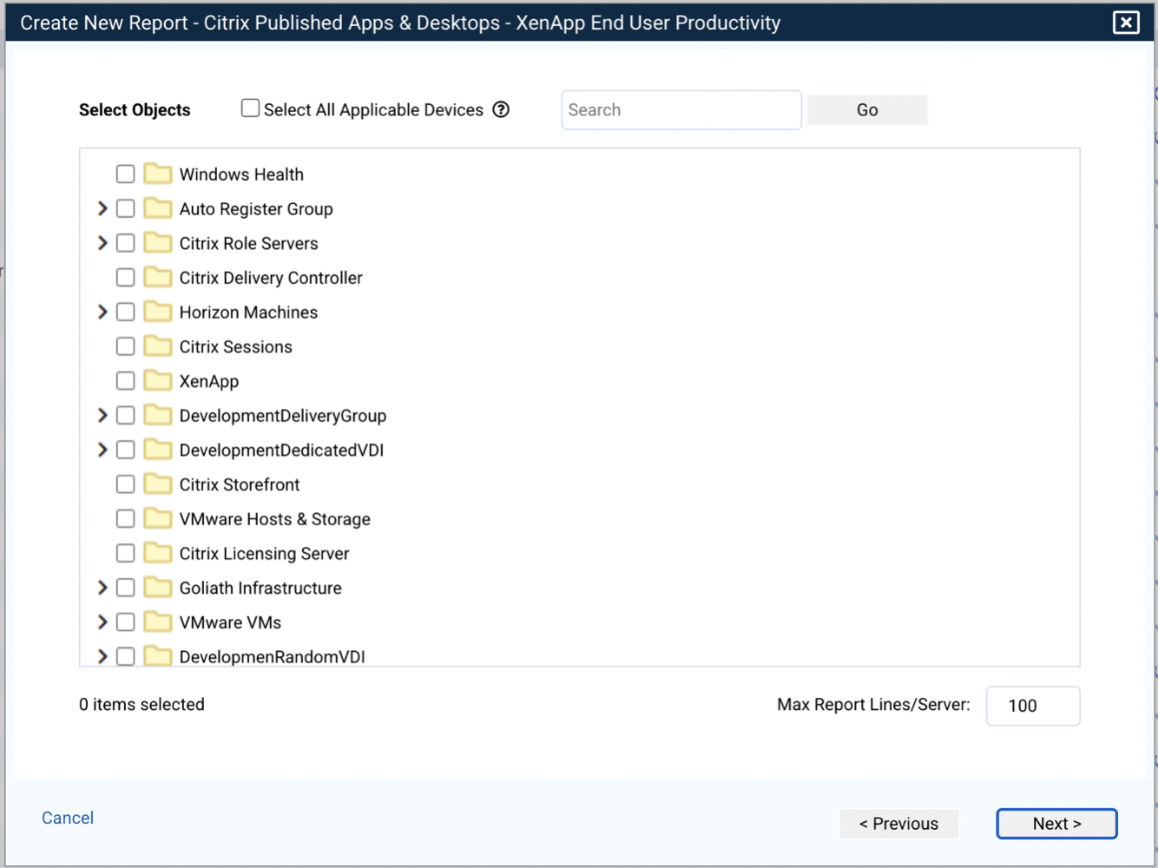Select the Goliath Infrastructure label
The height and width of the screenshot is (868, 1158).
click(260, 588)
